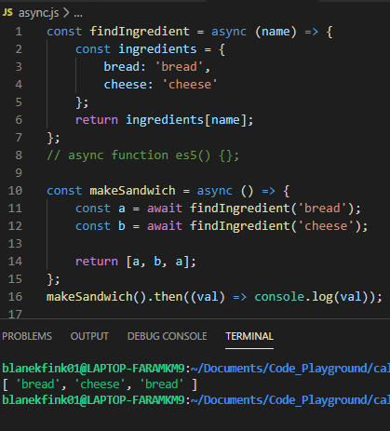This screenshot has height=431, width=390.
Task: Switch to the PROBLEMS panel tab
Action: pos(27,336)
